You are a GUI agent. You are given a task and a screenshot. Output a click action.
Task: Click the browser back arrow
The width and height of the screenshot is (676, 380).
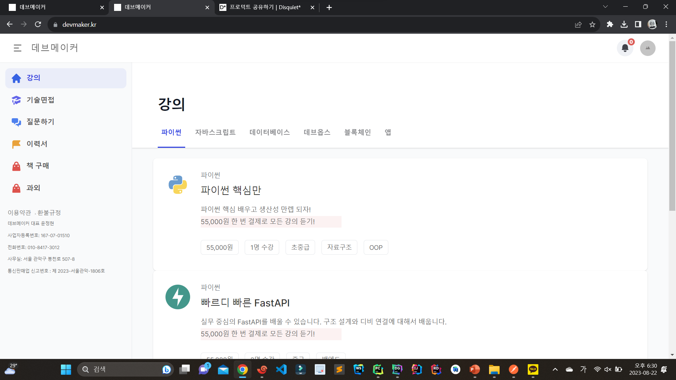[x=10, y=24]
